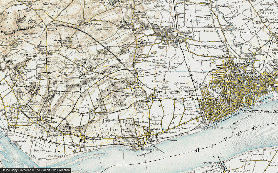Screen dimensions: 278x173
Task: Click the 'Dunswell' village label
Action: click(205, 6)
